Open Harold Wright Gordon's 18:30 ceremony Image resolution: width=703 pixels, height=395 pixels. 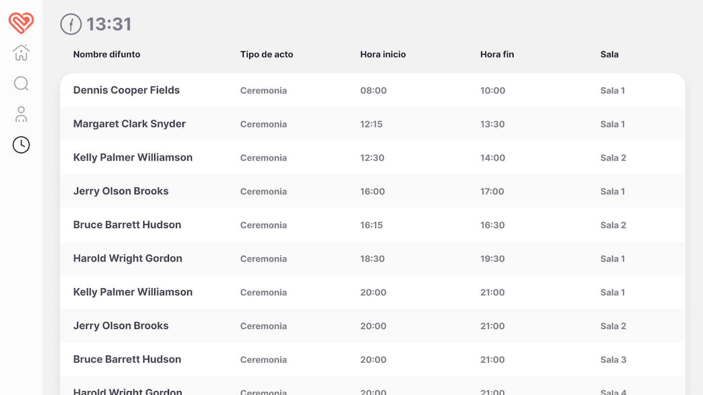(128, 258)
